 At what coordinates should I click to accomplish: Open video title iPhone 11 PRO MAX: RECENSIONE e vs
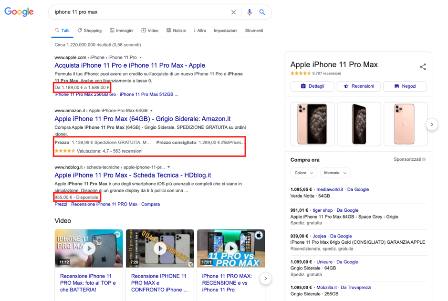click(x=227, y=283)
